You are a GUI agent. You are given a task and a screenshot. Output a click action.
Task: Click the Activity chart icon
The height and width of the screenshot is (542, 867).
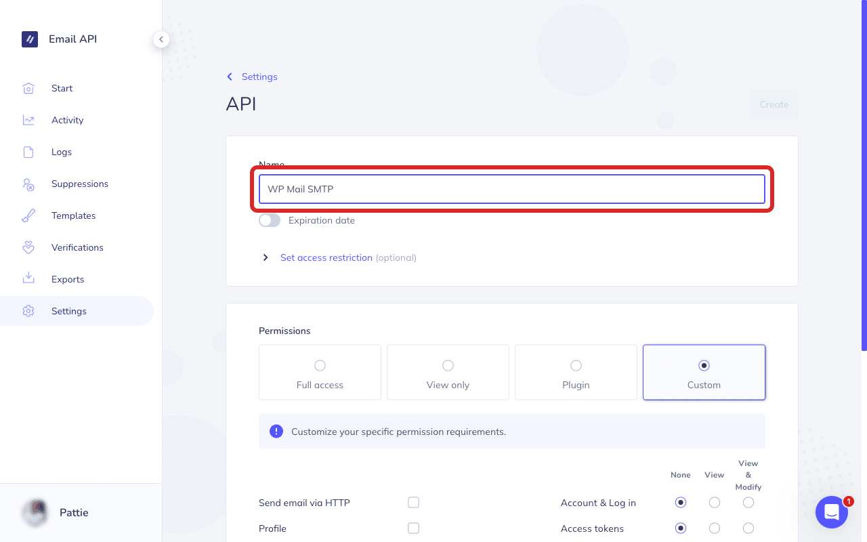point(28,120)
